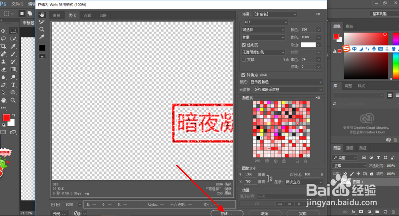Screen dimensions: 399x216
Task: Swap foreground and background colors
Action: coord(14,115)
